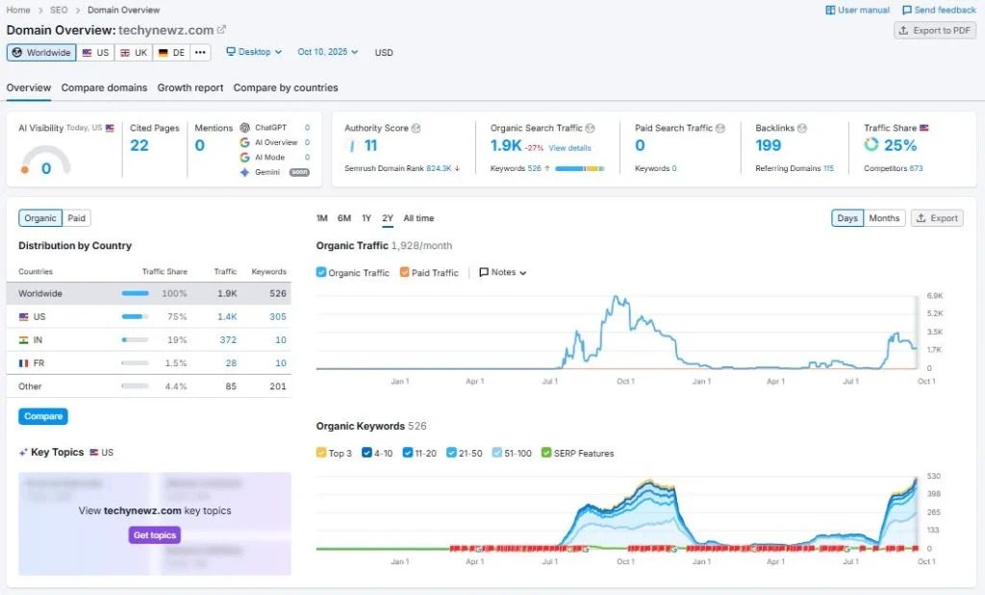
Task: Select the 1Y time range
Action: pyautogui.click(x=366, y=218)
